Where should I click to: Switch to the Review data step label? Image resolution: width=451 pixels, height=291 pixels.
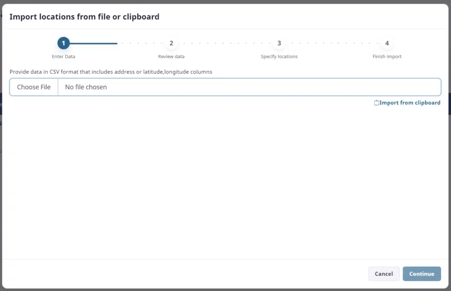coord(171,56)
